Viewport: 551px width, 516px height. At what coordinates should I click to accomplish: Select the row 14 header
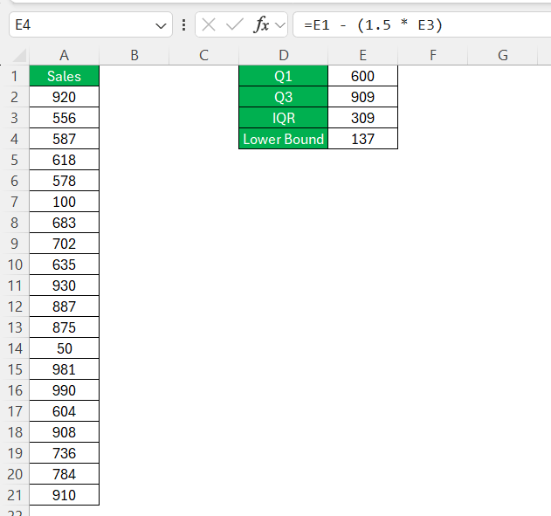[x=14, y=348]
